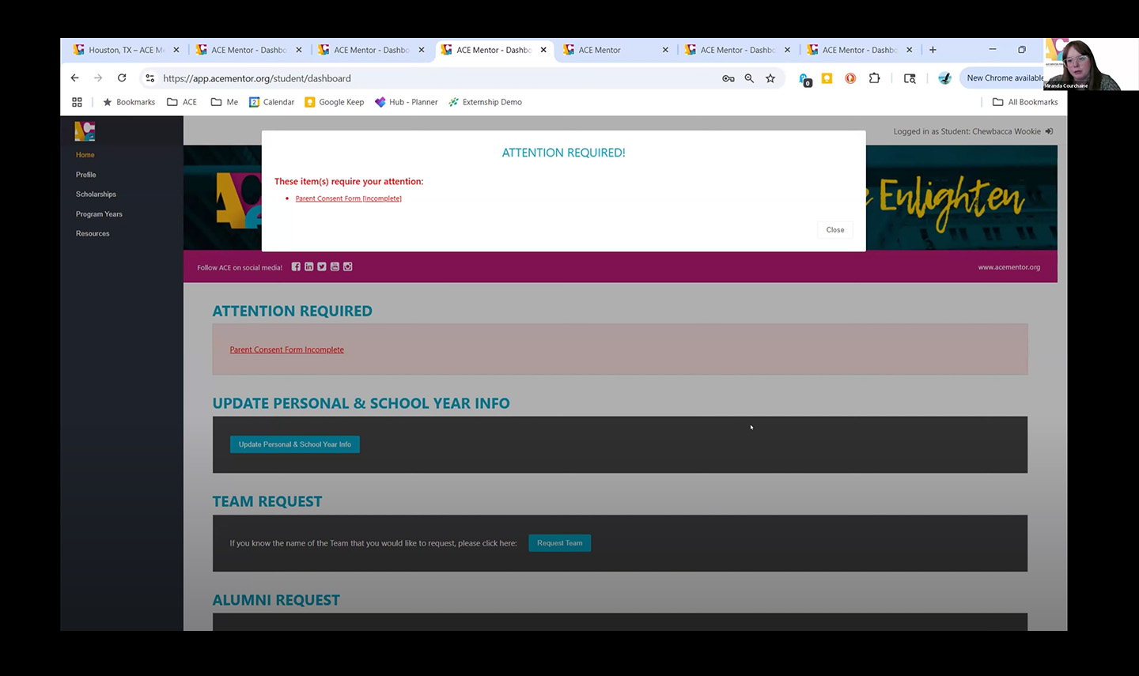This screenshot has height=676, width=1139.
Task: Click the Request Team button
Action: tap(559, 543)
